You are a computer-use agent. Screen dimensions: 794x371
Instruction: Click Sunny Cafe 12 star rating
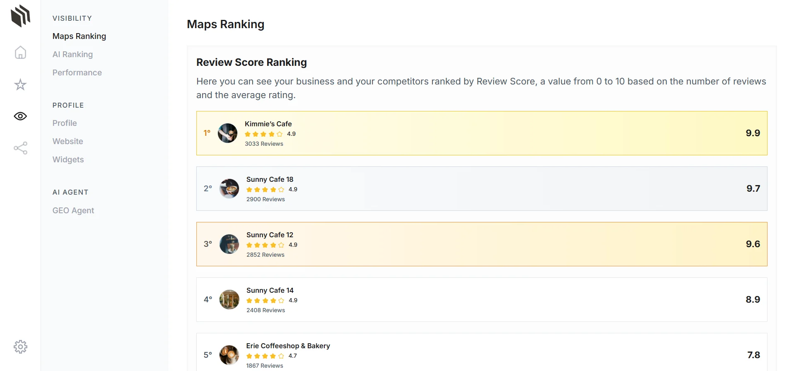[x=265, y=245]
